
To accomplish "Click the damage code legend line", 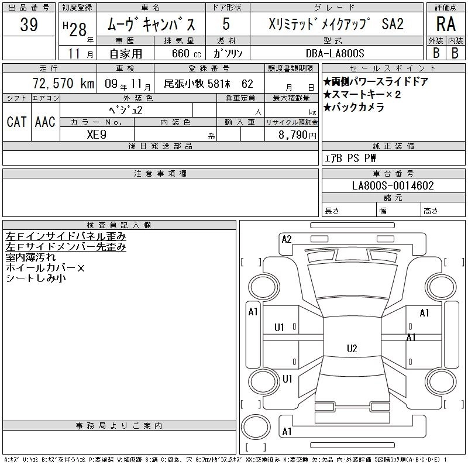I will (x=226, y=460).
